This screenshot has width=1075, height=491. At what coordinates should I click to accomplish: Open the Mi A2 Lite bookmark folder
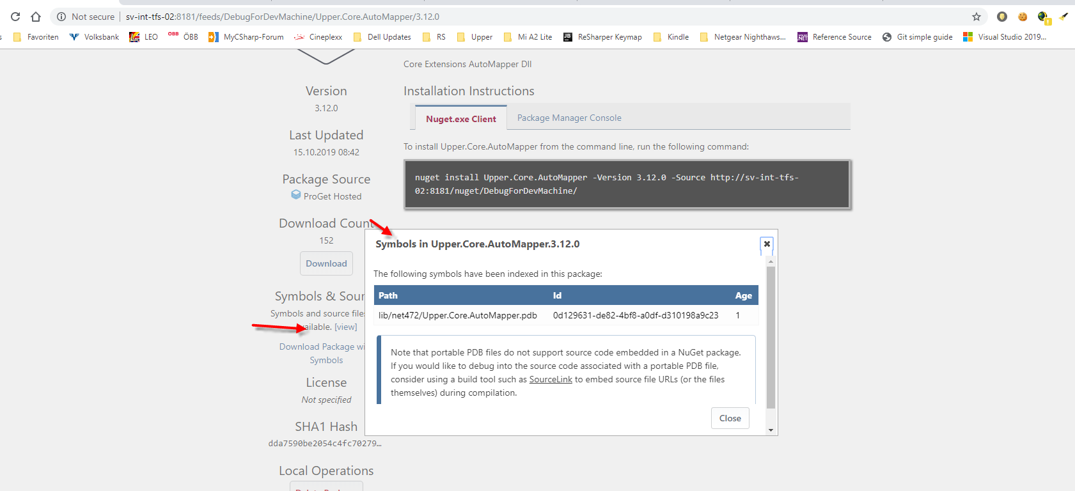click(528, 37)
